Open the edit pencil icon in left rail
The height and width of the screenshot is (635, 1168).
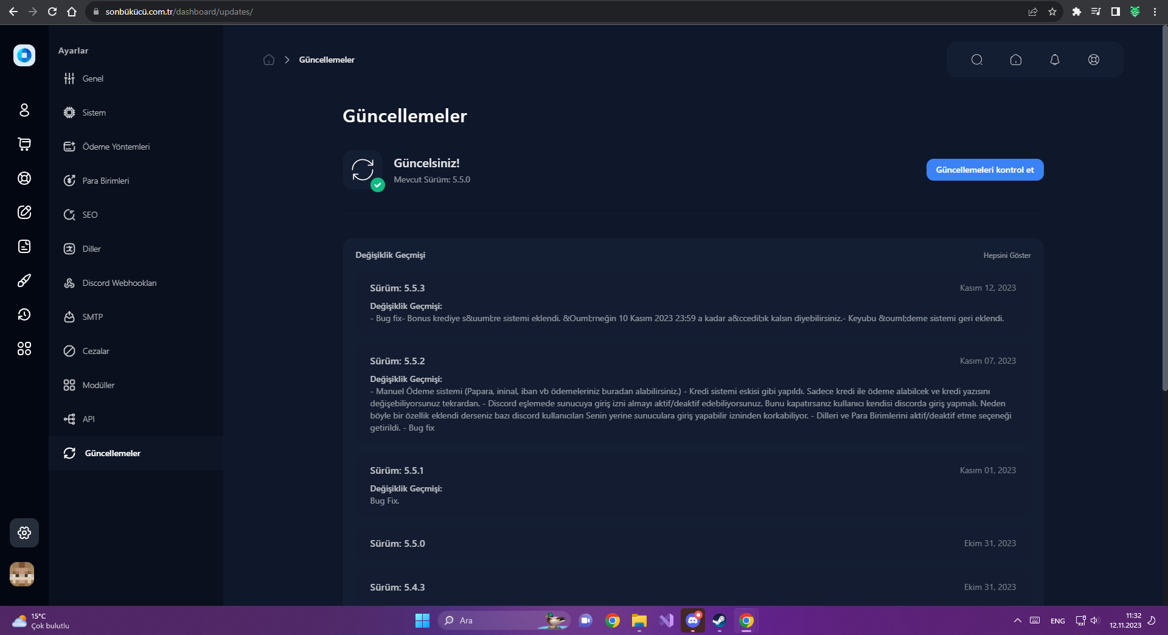[x=24, y=212]
